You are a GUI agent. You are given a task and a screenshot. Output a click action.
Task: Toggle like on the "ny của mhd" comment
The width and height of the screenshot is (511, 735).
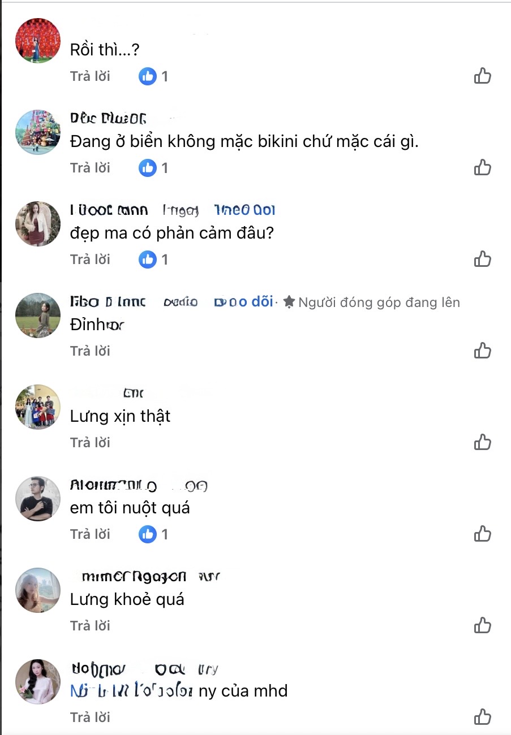point(483,717)
